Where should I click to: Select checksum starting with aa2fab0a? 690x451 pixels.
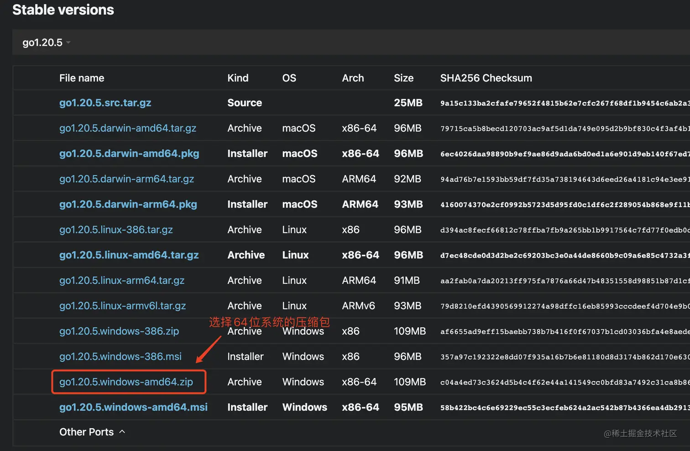pos(565,281)
